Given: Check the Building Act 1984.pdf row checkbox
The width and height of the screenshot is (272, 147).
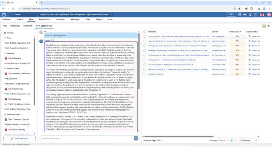Looking at the screenshot, I should tap(144, 74).
